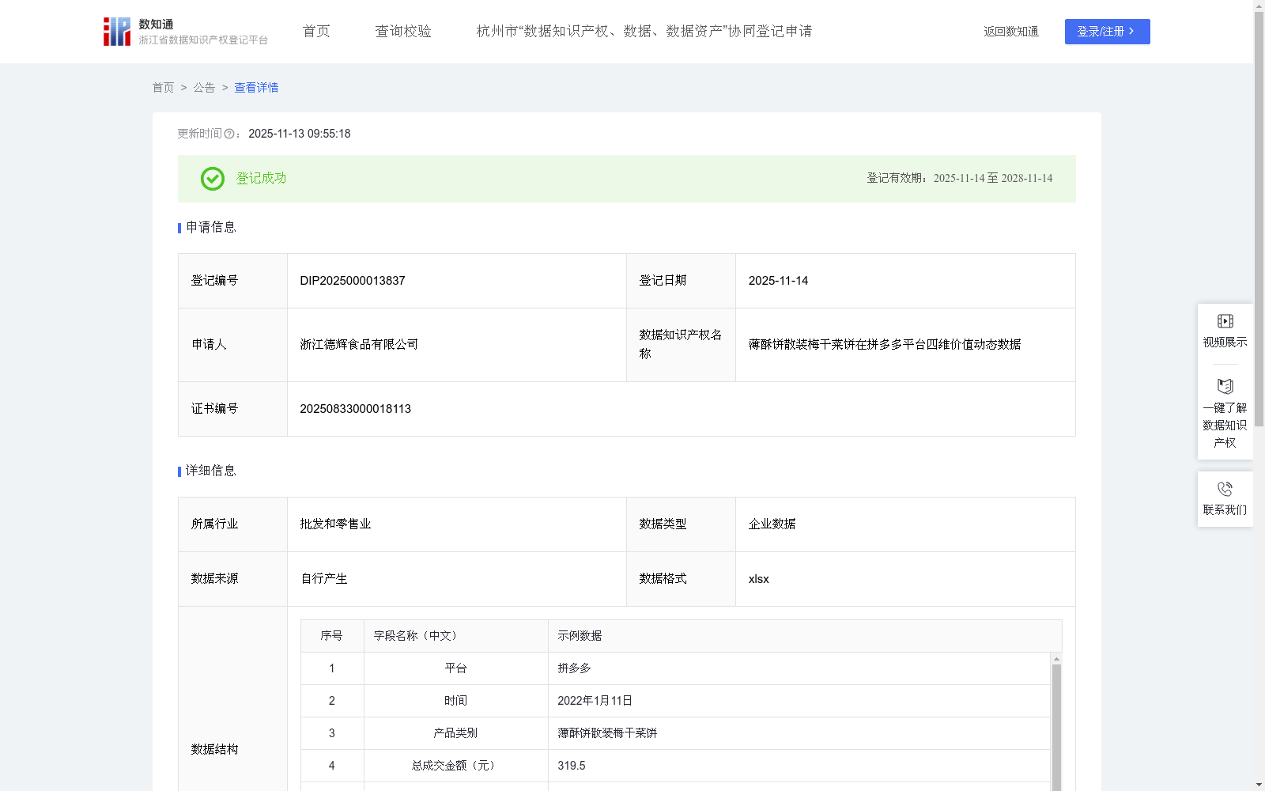Select the registration number DIP2025000013837 cell
The width and height of the screenshot is (1265, 791).
coord(352,280)
